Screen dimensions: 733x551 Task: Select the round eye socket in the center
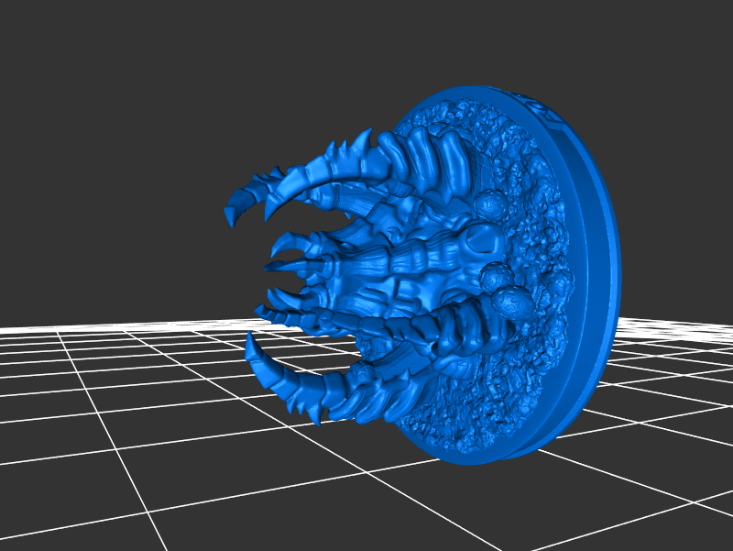(x=476, y=240)
